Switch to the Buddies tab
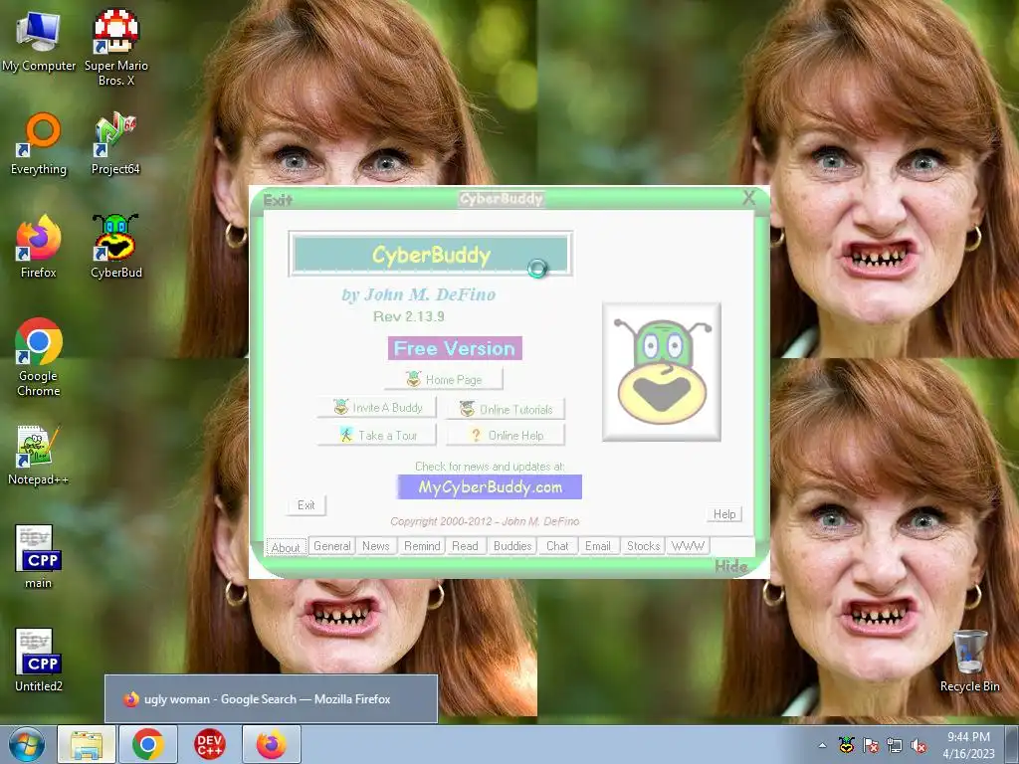The image size is (1019, 764). click(x=512, y=546)
